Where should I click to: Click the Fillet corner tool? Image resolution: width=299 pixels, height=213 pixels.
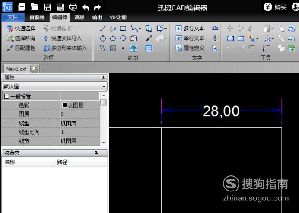pos(251,48)
